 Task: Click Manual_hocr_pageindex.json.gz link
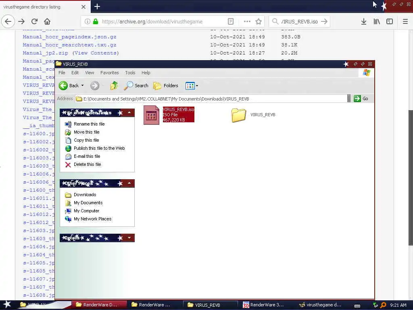tap(69, 37)
